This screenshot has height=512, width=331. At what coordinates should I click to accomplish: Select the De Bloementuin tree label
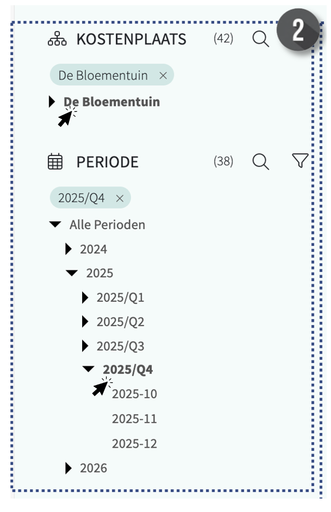(x=112, y=102)
